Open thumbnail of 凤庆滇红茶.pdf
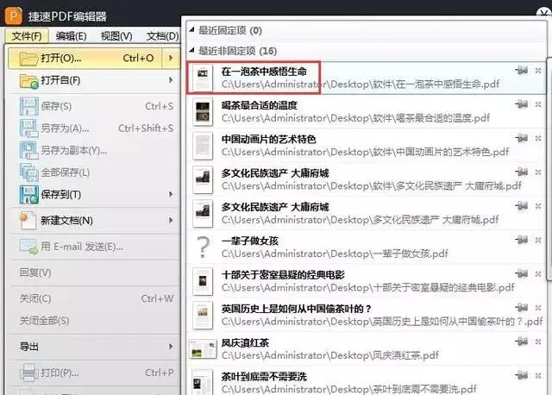552x395 pixels. pyautogui.click(x=203, y=349)
